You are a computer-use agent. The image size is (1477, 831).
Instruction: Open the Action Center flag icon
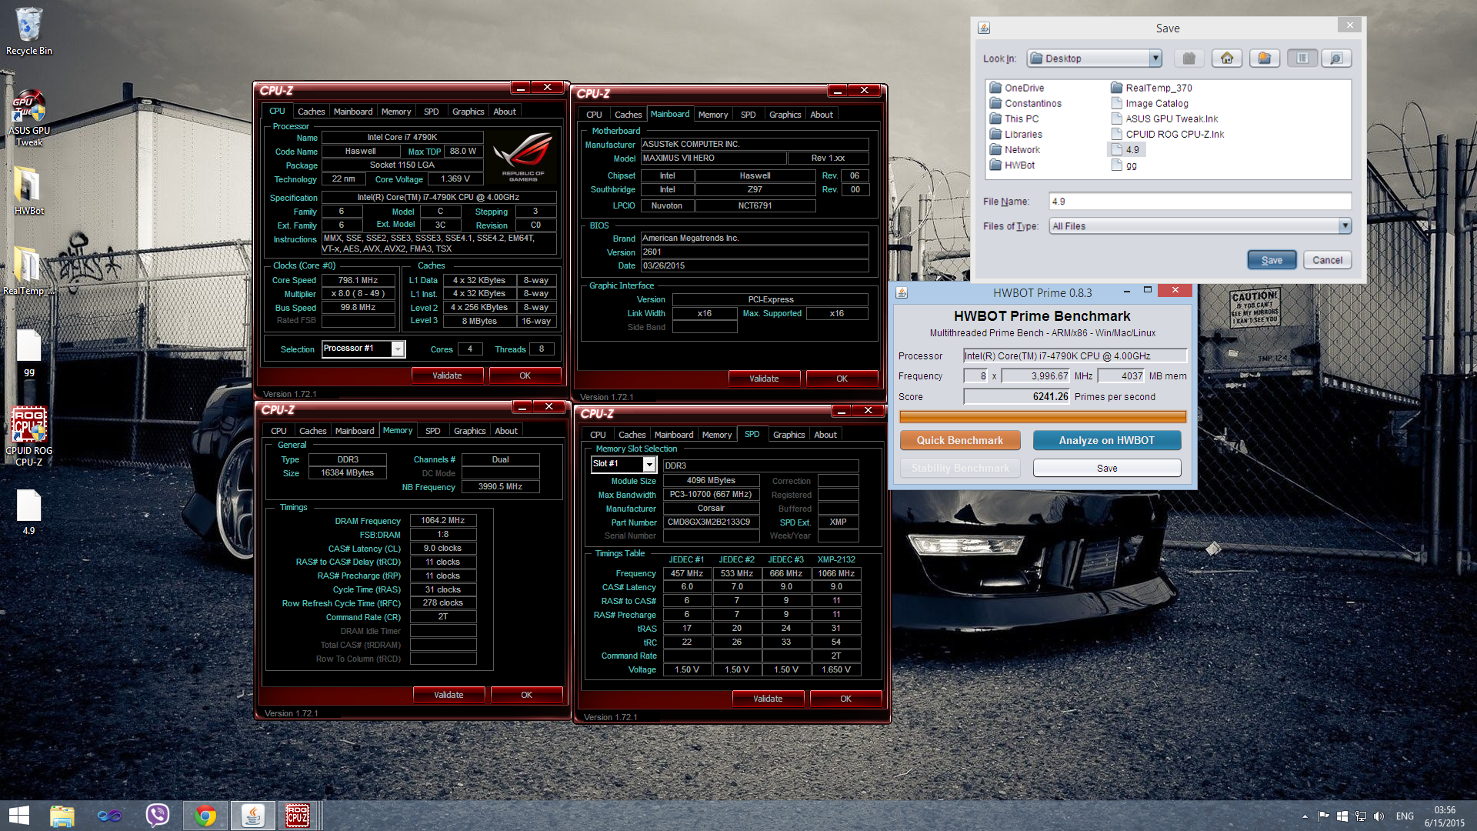coord(1323,816)
